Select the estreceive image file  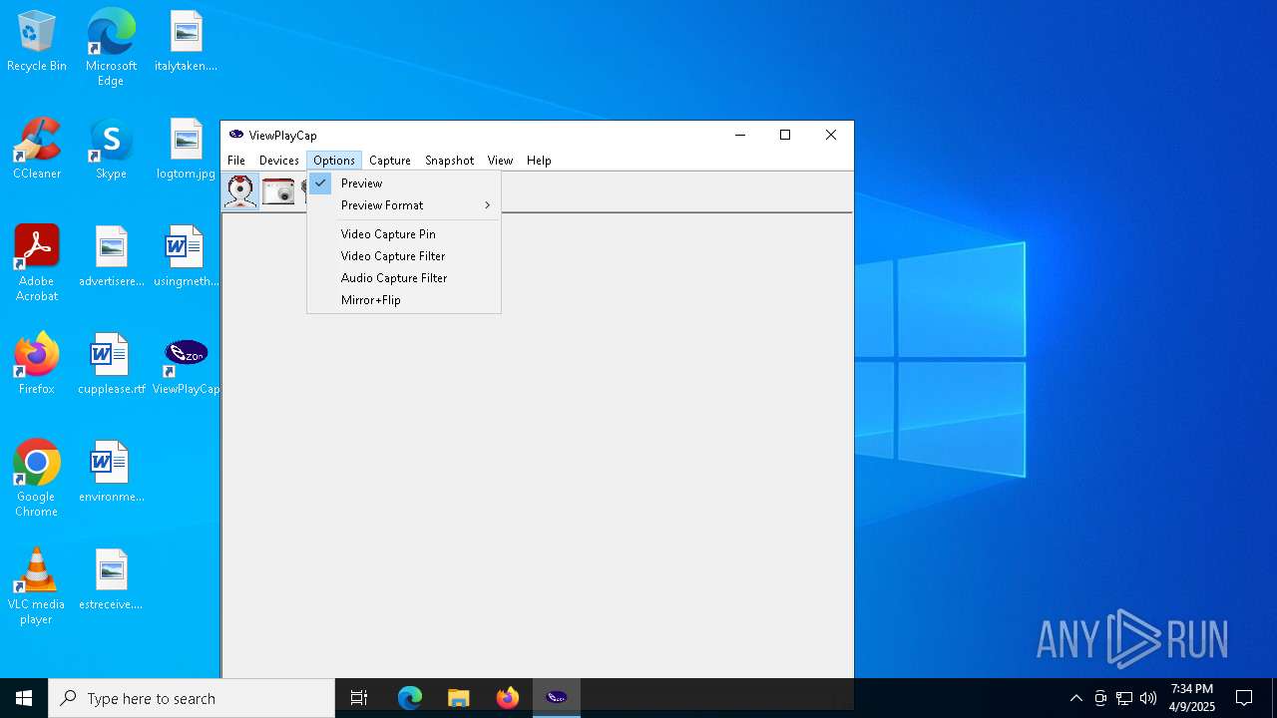click(112, 580)
